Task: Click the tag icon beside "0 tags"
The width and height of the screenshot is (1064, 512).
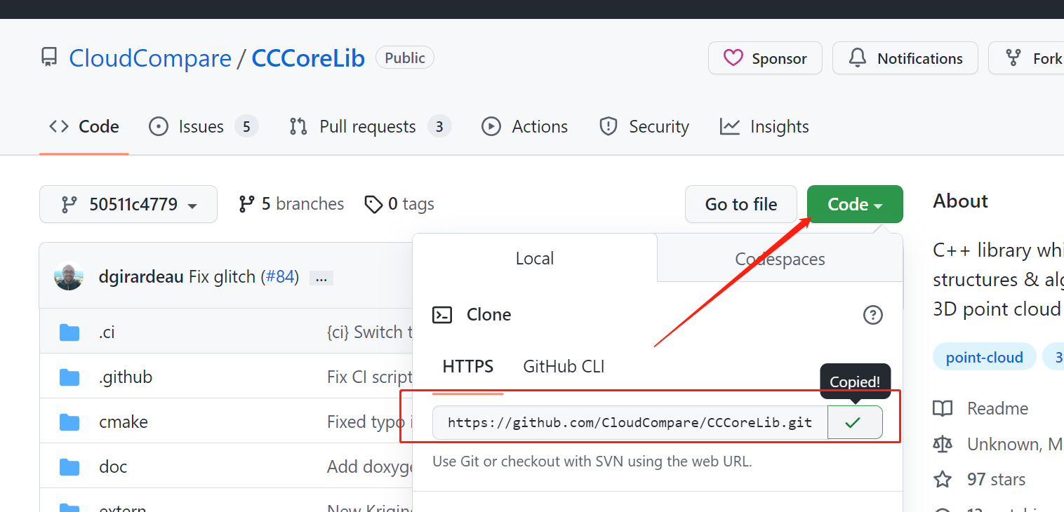Action: (x=373, y=203)
